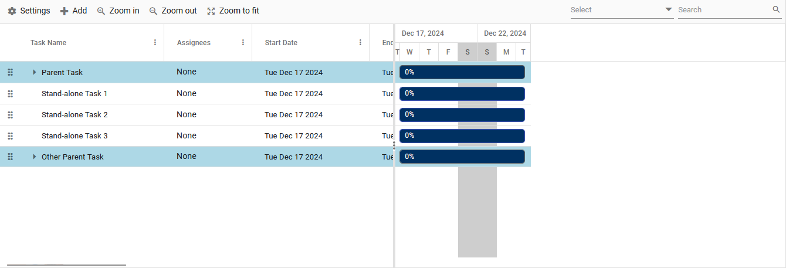Click the Zoom out magnifier icon
This screenshot has height=268, width=786.
point(153,11)
